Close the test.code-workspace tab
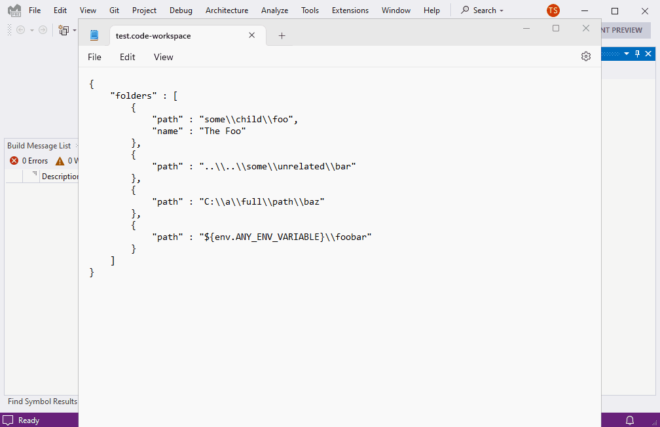This screenshot has width=660, height=427. point(251,35)
